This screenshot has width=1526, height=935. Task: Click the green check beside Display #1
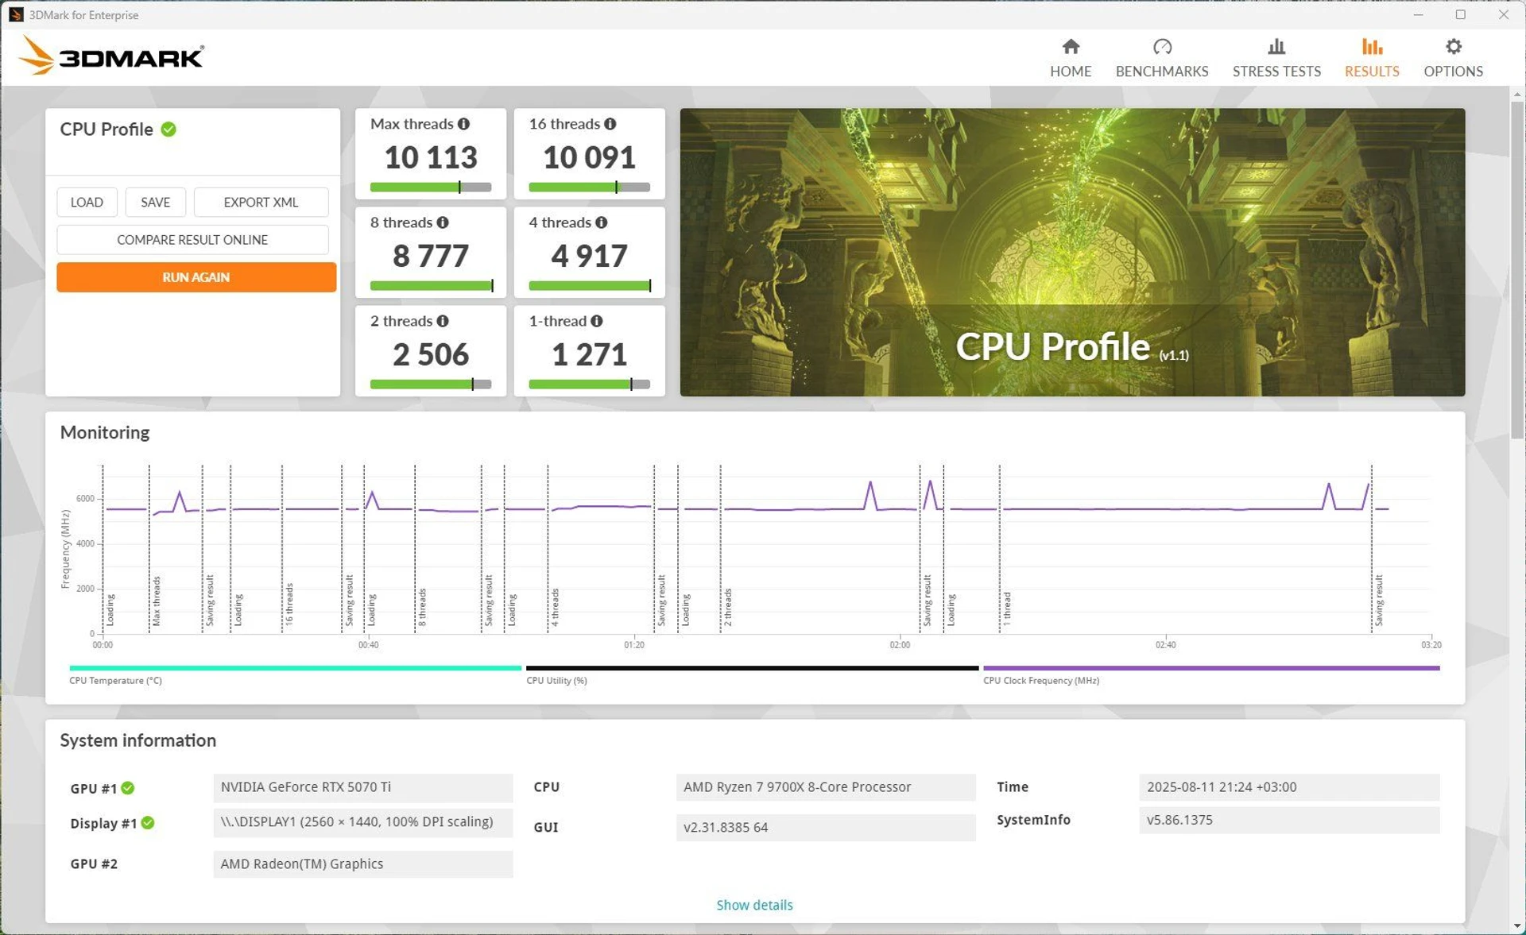[148, 823]
